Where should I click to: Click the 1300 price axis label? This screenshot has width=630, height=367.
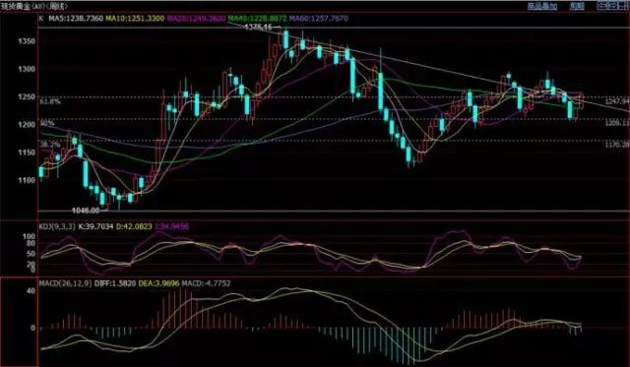click(x=27, y=69)
